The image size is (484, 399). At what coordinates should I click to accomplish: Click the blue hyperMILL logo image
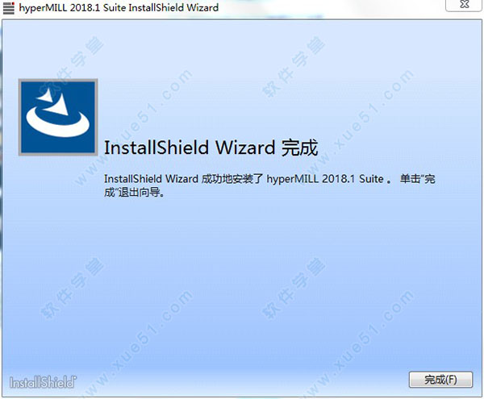click(58, 117)
